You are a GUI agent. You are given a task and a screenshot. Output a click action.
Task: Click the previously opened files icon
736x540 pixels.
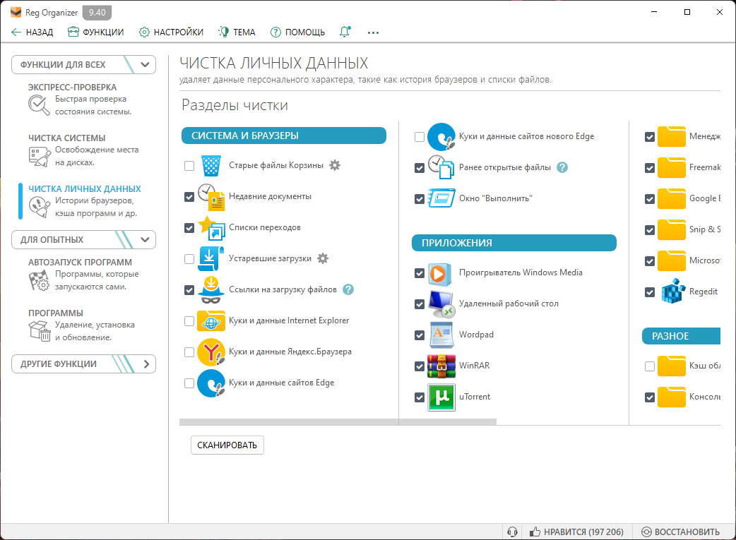point(441,167)
